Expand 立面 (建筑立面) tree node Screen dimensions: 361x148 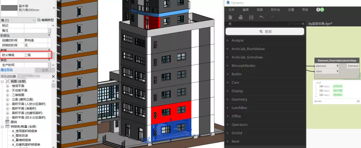(x=8, y=99)
